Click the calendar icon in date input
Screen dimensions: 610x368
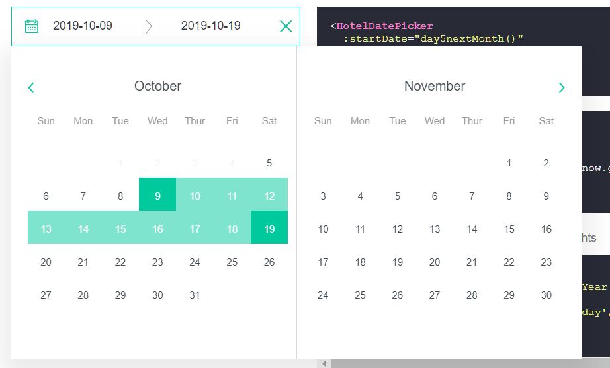[32, 26]
